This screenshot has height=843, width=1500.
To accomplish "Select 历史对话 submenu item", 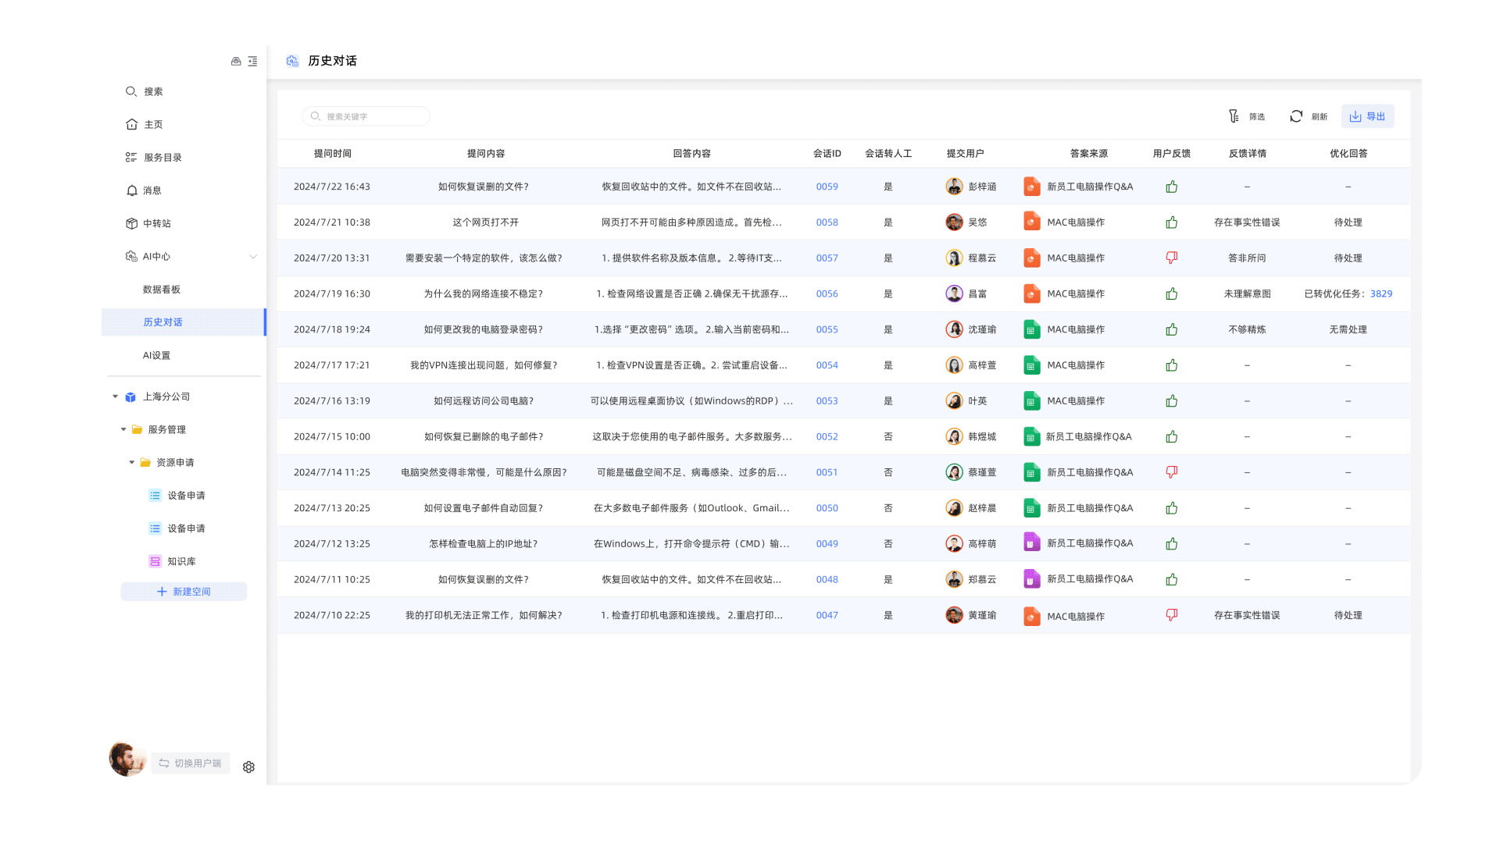I will [184, 322].
